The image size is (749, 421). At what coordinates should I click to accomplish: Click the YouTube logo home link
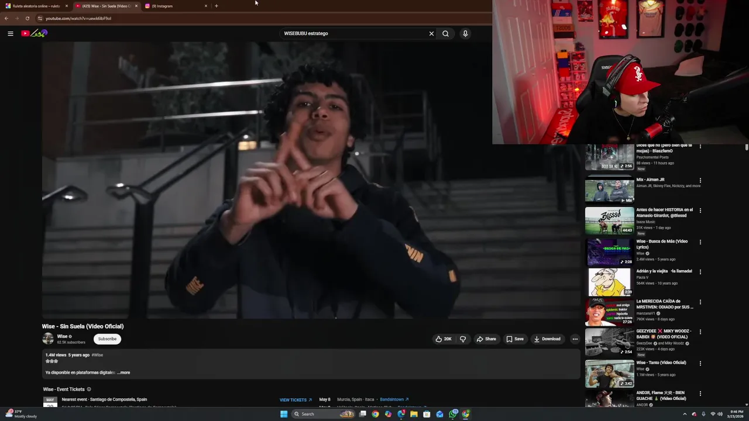tap(34, 33)
